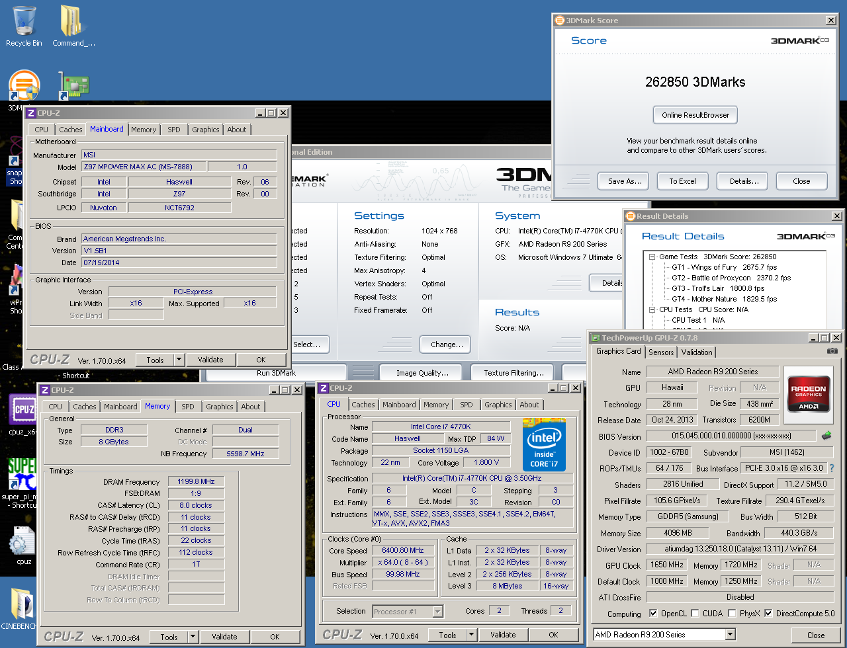Click Validate in the Mainboard CPU-Z window

tap(210, 360)
